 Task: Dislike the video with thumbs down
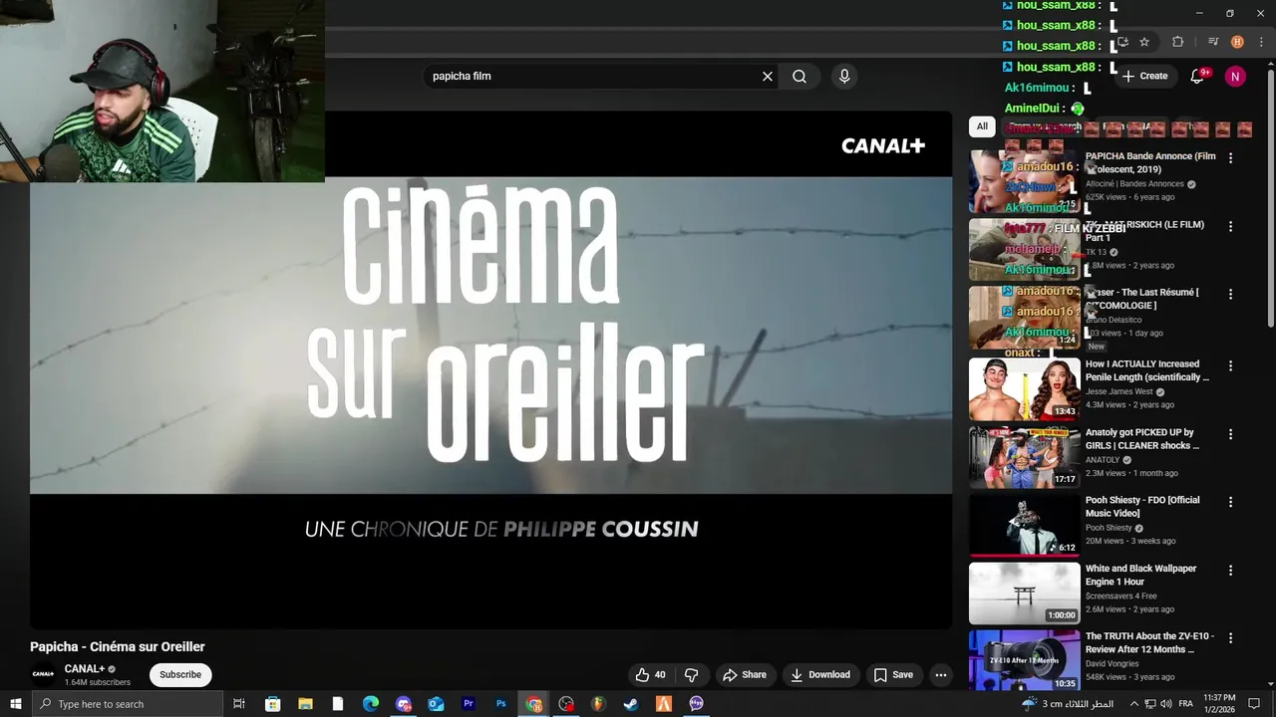(691, 674)
